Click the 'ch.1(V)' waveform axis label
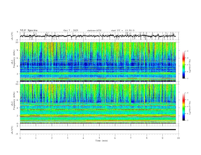201x155 pixels. point(12,36)
